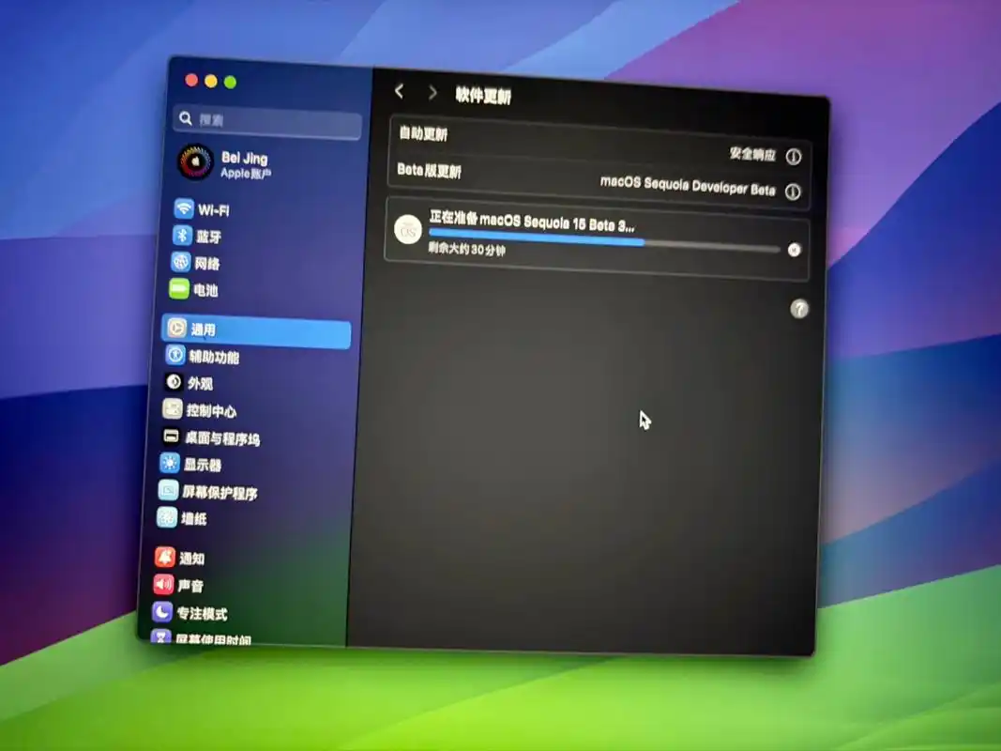Click the 软件更新 page title
The width and height of the screenshot is (1001, 751).
point(483,96)
